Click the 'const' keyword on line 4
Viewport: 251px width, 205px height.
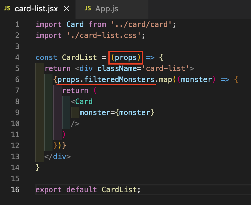[46, 58]
